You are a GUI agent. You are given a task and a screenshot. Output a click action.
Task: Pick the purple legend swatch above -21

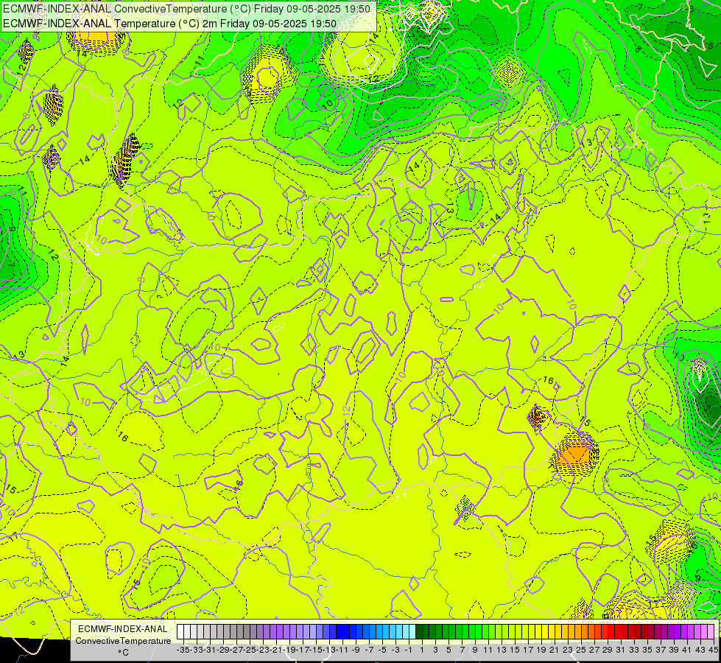273,631
